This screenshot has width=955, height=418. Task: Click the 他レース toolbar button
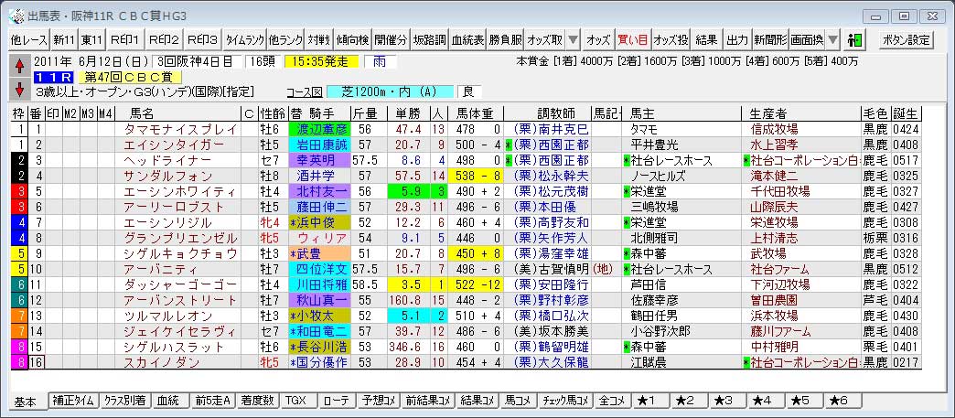(27, 40)
